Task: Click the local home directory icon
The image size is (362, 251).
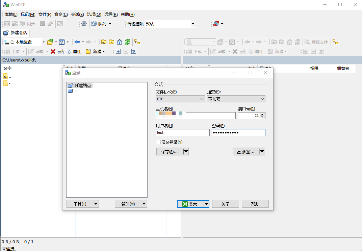Action: [120, 42]
